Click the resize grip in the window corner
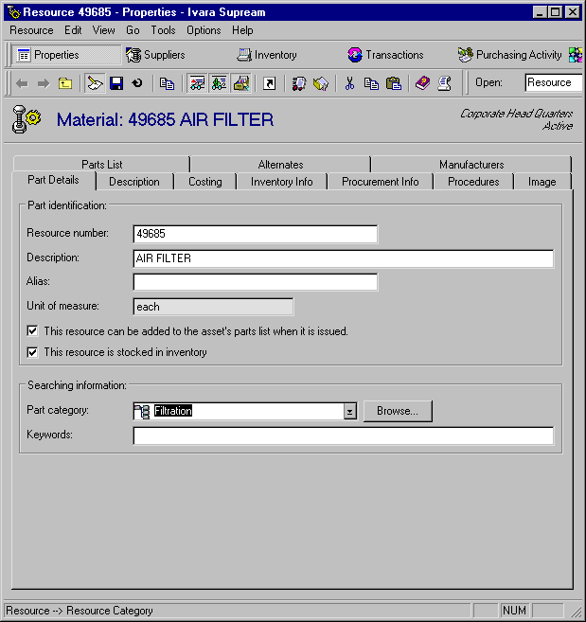586x622 pixels. (576, 612)
